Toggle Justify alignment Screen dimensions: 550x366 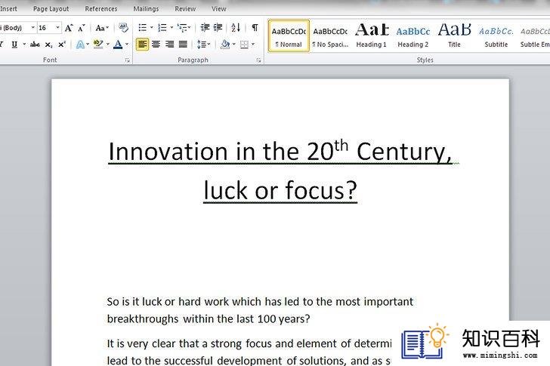point(183,44)
